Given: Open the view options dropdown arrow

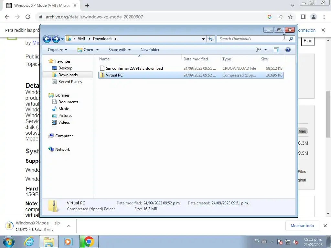Looking at the screenshot, I should click(x=266, y=50).
